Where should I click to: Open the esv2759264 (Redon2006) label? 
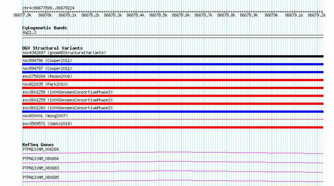(47, 76)
